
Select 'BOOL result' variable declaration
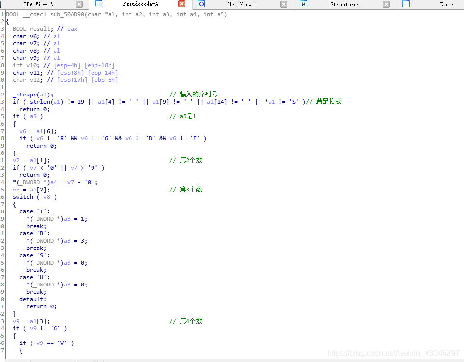33,29
